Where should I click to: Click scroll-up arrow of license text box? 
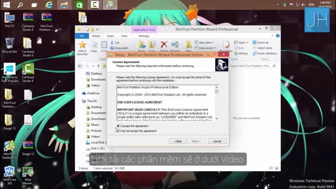point(217,87)
